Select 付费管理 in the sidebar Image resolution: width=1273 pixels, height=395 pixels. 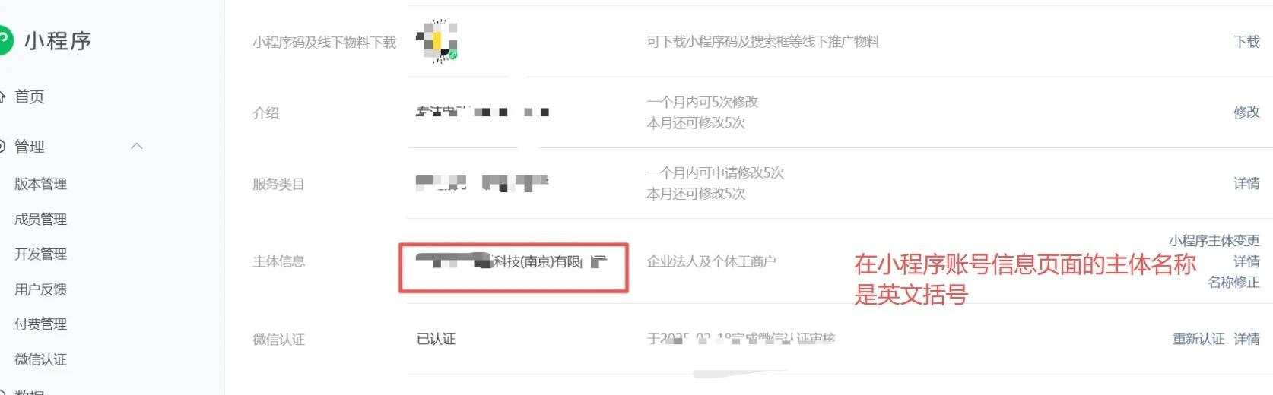40,324
